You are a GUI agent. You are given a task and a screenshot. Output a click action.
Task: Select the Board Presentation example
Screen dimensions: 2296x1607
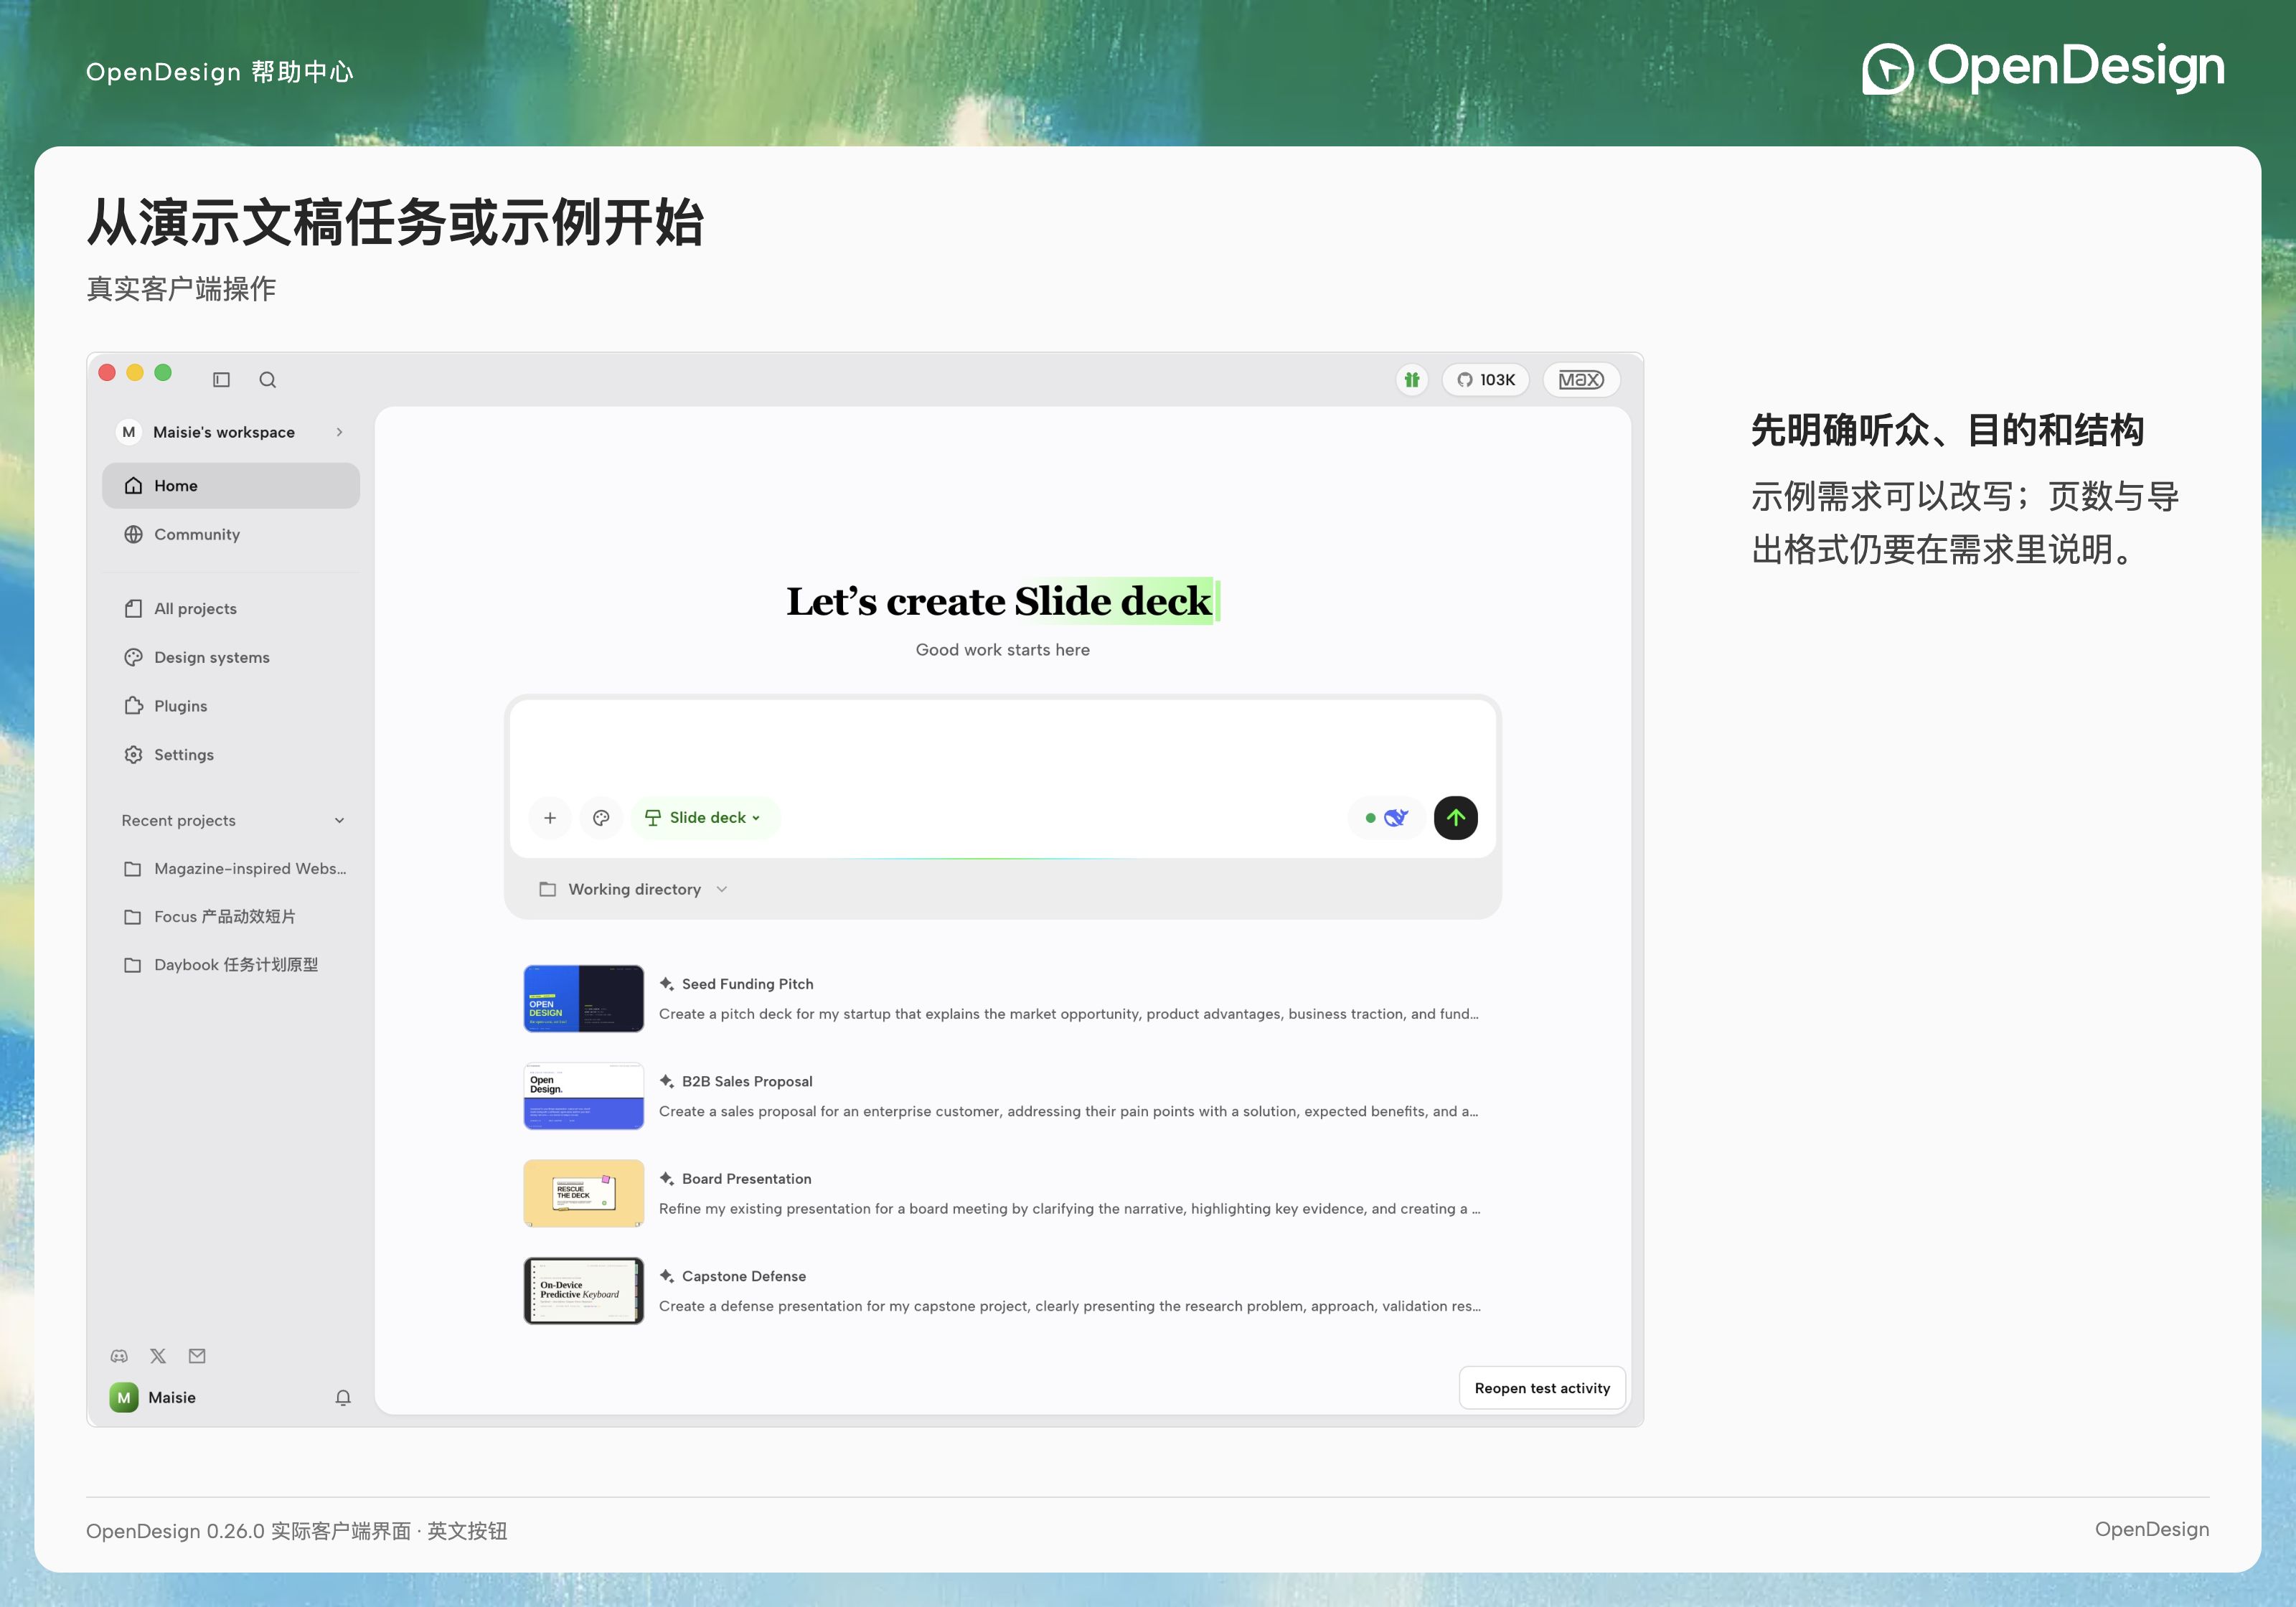[x=1002, y=1193]
